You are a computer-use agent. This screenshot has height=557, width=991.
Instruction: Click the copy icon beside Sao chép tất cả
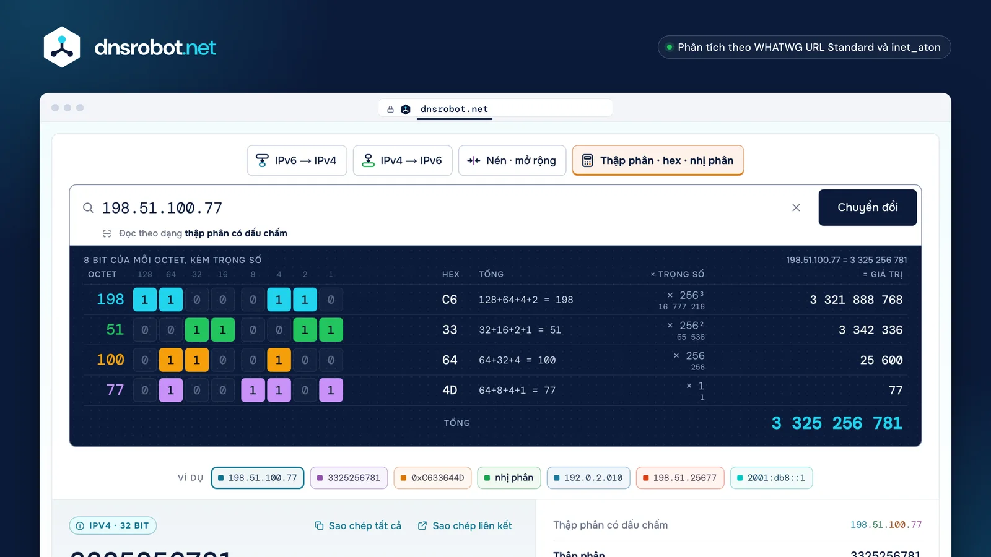click(319, 525)
